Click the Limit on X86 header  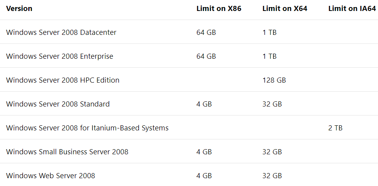pos(219,9)
